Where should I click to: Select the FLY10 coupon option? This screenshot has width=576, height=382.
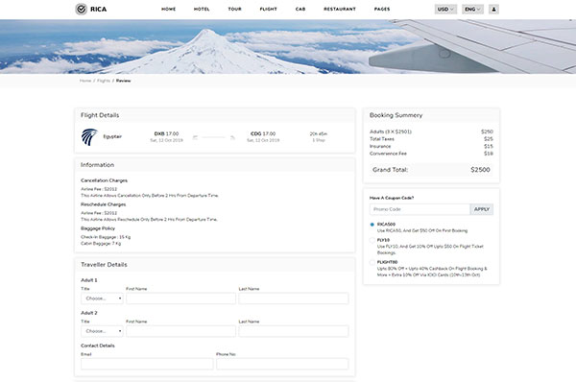372,240
